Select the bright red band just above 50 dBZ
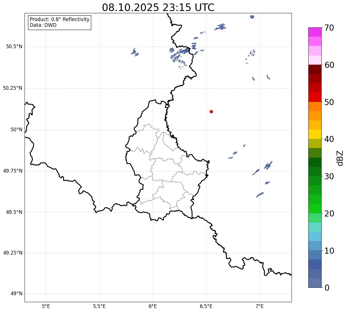 click(315, 97)
